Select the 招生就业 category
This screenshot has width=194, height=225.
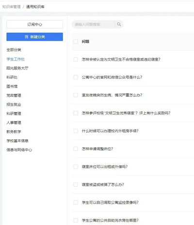pyautogui.click(x=14, y=105)
